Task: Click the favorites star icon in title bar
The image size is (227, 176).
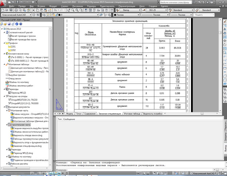Action: point(207,2)
